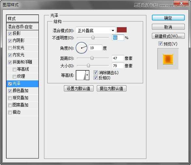Screen dimensions: 191x165
Task: Click the 新建样式(W)... button
Action: point(168,36)
